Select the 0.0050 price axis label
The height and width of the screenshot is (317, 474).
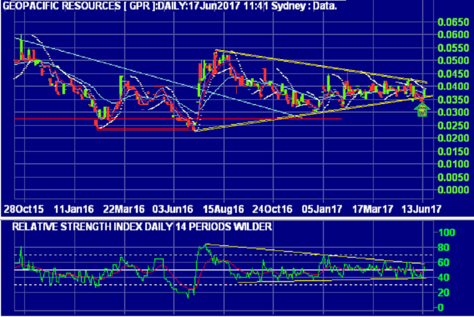(454, 177)
